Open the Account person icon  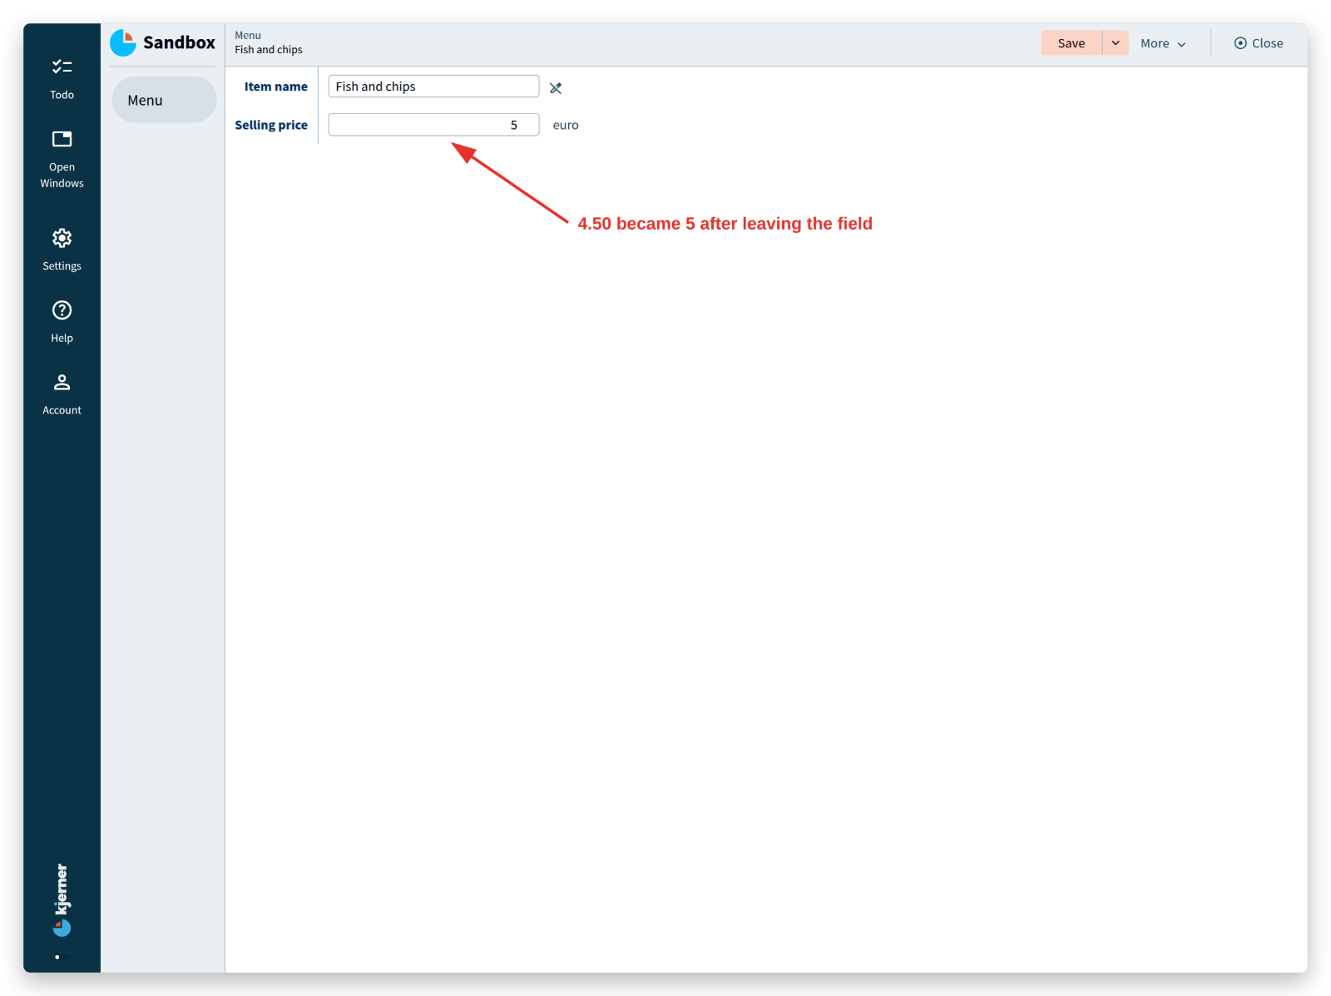pyautogui.click(x=62, y=383)
